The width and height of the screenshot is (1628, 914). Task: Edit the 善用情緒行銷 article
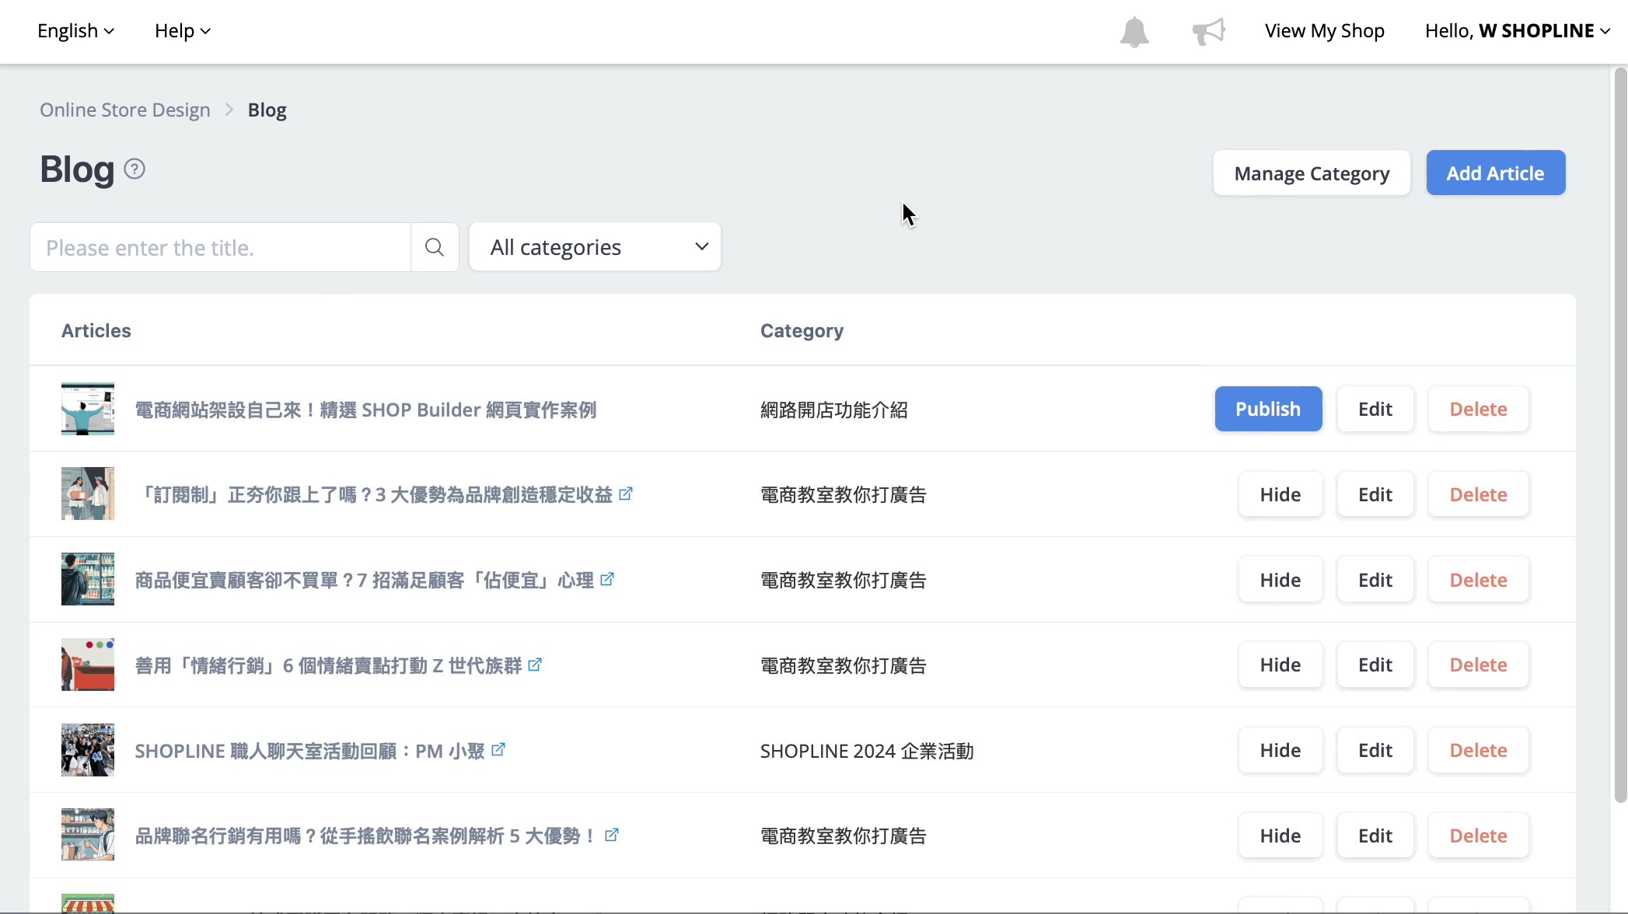click(1375, 665)
